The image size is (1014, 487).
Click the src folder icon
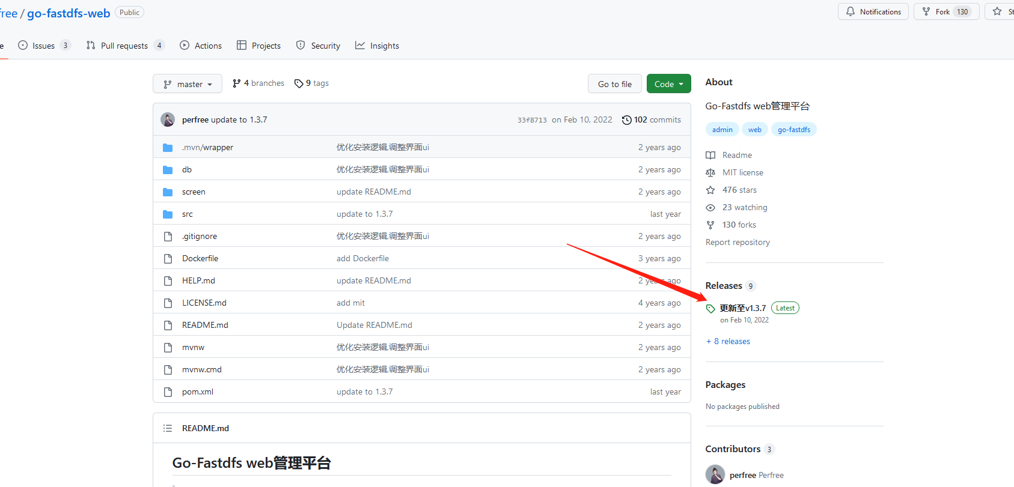click(x=168, y=214)
